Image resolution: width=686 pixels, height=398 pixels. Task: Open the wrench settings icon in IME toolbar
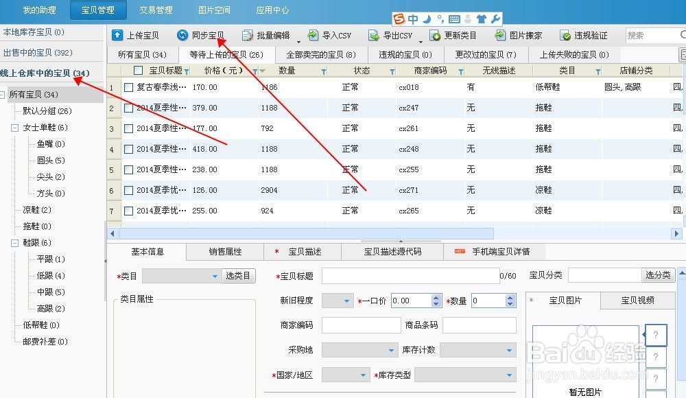tap(495, 19)
